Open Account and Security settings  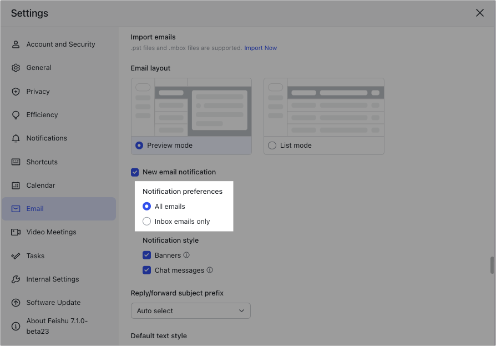click(x=59, y=44)
